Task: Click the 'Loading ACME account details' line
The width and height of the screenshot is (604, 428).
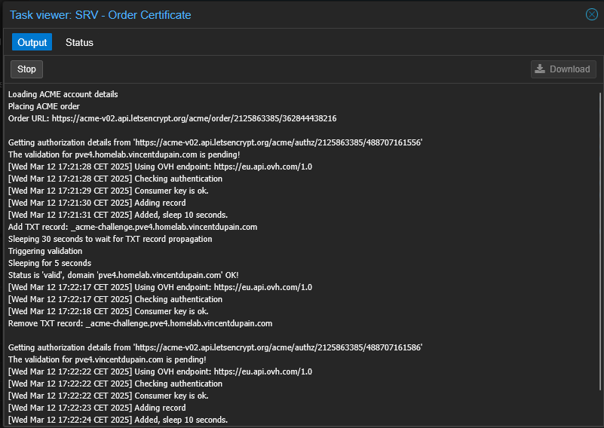Action: click(63, 94)
